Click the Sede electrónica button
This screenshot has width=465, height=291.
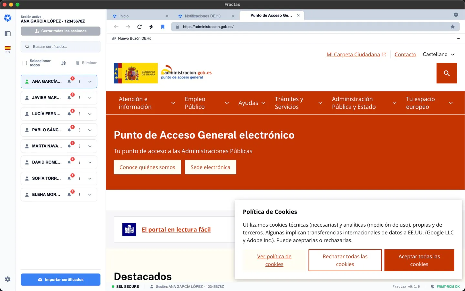click(x=211, y=167)
